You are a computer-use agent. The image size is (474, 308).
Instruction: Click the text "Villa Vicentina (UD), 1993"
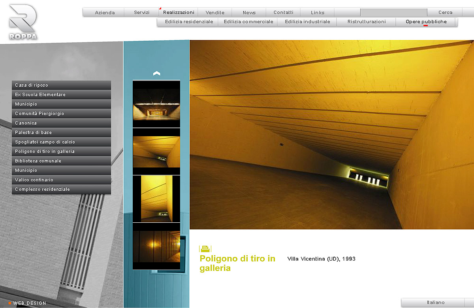[x=322, y=259]
